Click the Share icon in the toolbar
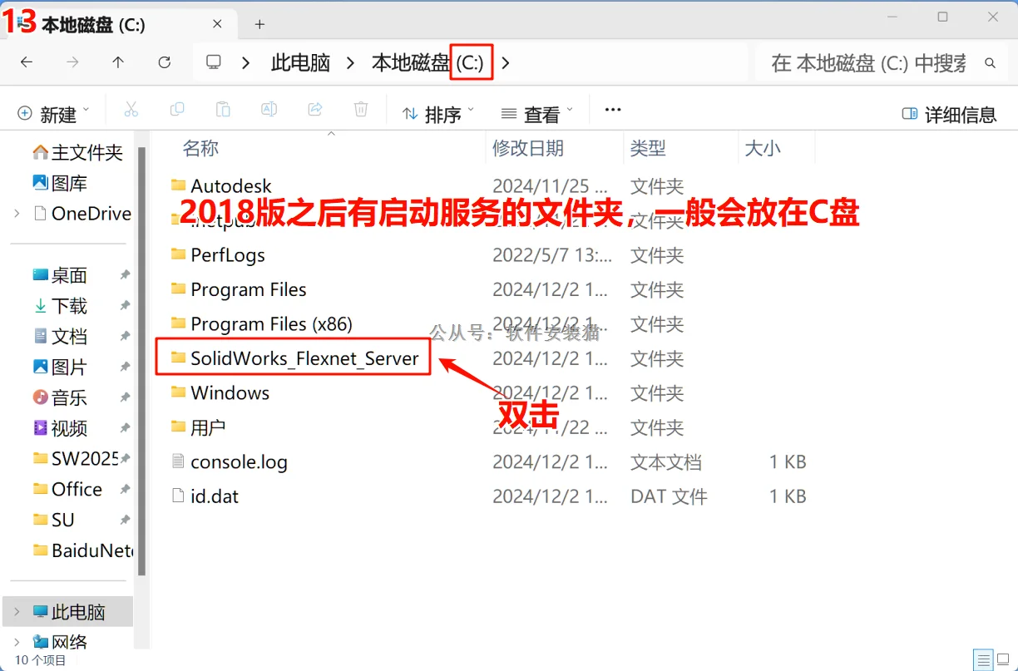 click(x=314, y=109)
